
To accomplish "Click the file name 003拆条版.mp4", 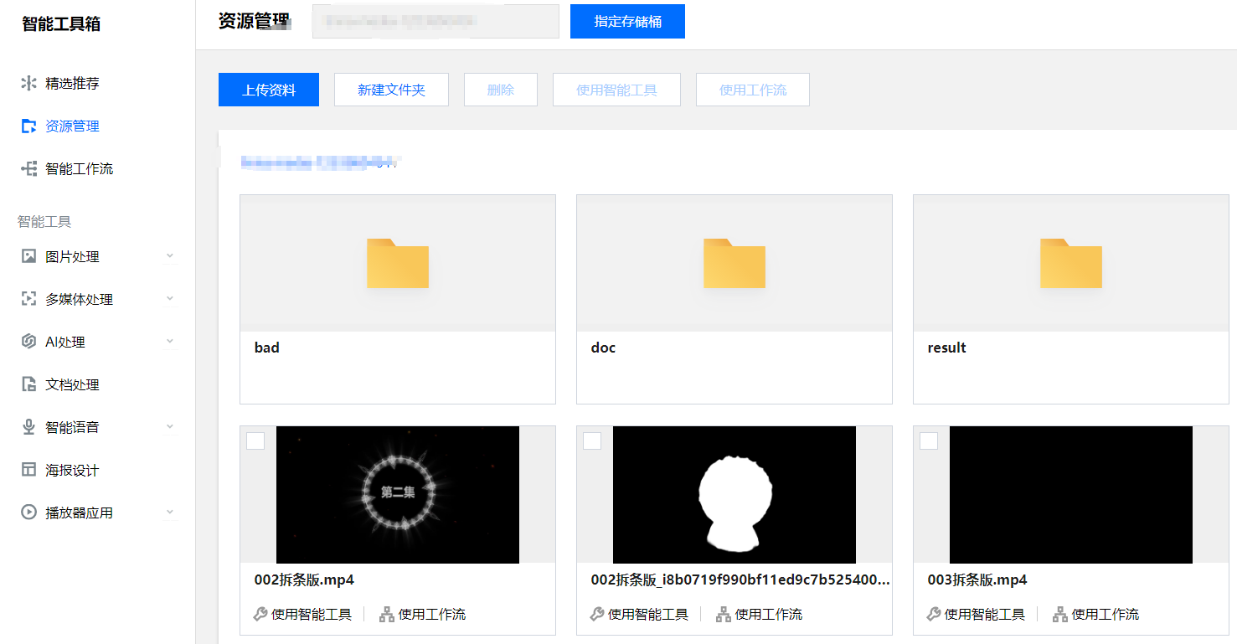I will click(977, 580).
